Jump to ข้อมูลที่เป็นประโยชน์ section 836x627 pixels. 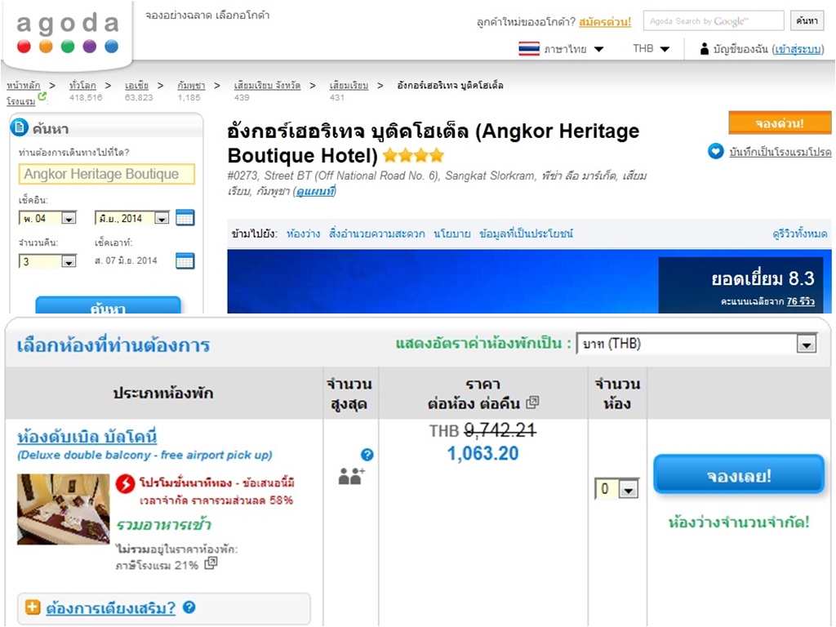[527, 233]
